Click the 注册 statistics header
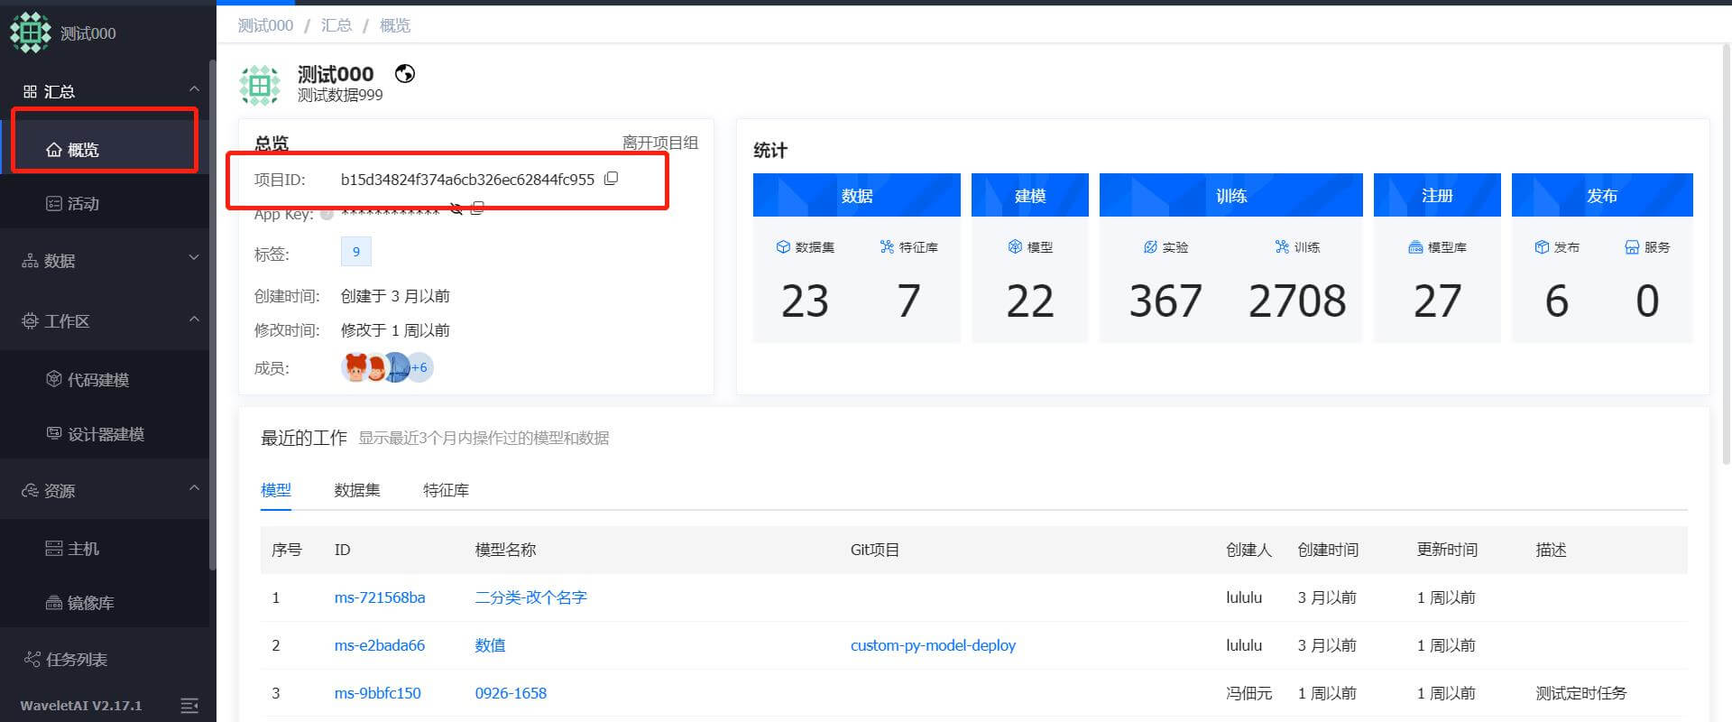 coord(1437,195)
